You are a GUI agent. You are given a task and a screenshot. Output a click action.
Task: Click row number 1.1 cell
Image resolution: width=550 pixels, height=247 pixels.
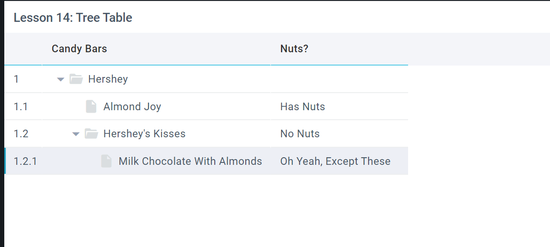tap(21, 106)
